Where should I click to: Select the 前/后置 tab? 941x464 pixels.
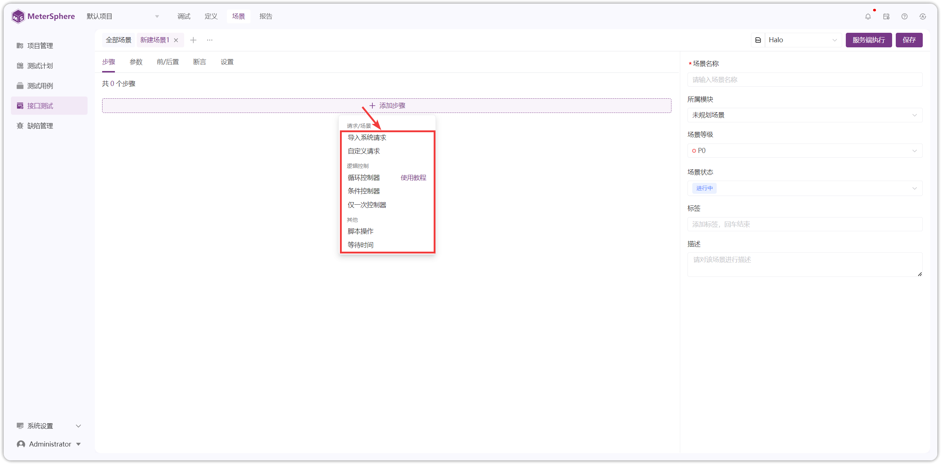pyautogui.click(x=168, y=62)
